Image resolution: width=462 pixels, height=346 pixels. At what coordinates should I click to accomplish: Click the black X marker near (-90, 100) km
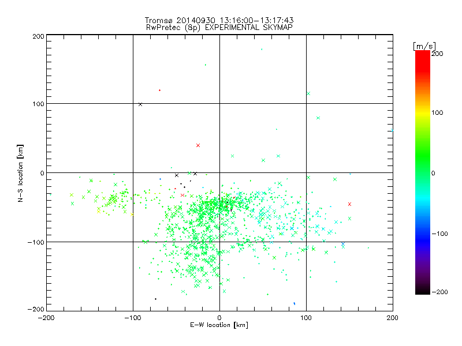point(140,104)
